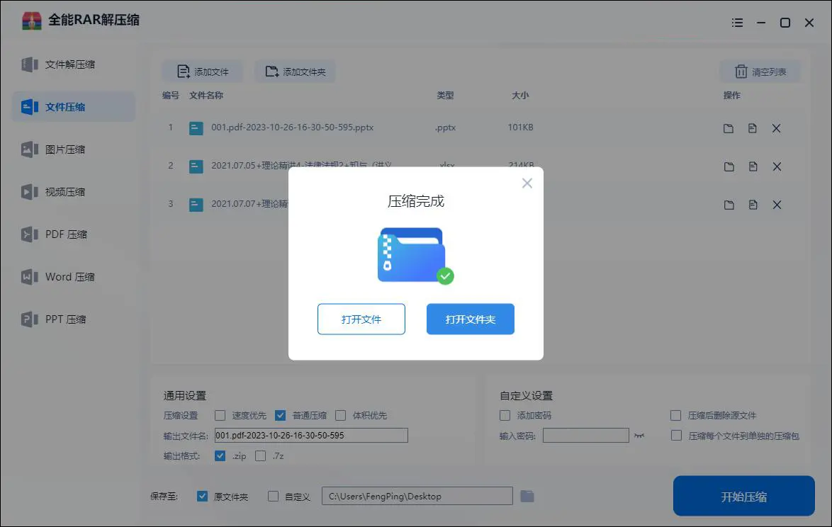The height and width of the screenshot is (527, 832).
Task: Click the RAR app logo
Action: pyautogui.click(x=32, y=21)
